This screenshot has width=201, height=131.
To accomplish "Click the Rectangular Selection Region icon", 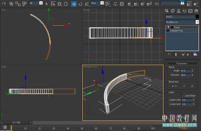I will click(x=59, y=4).
